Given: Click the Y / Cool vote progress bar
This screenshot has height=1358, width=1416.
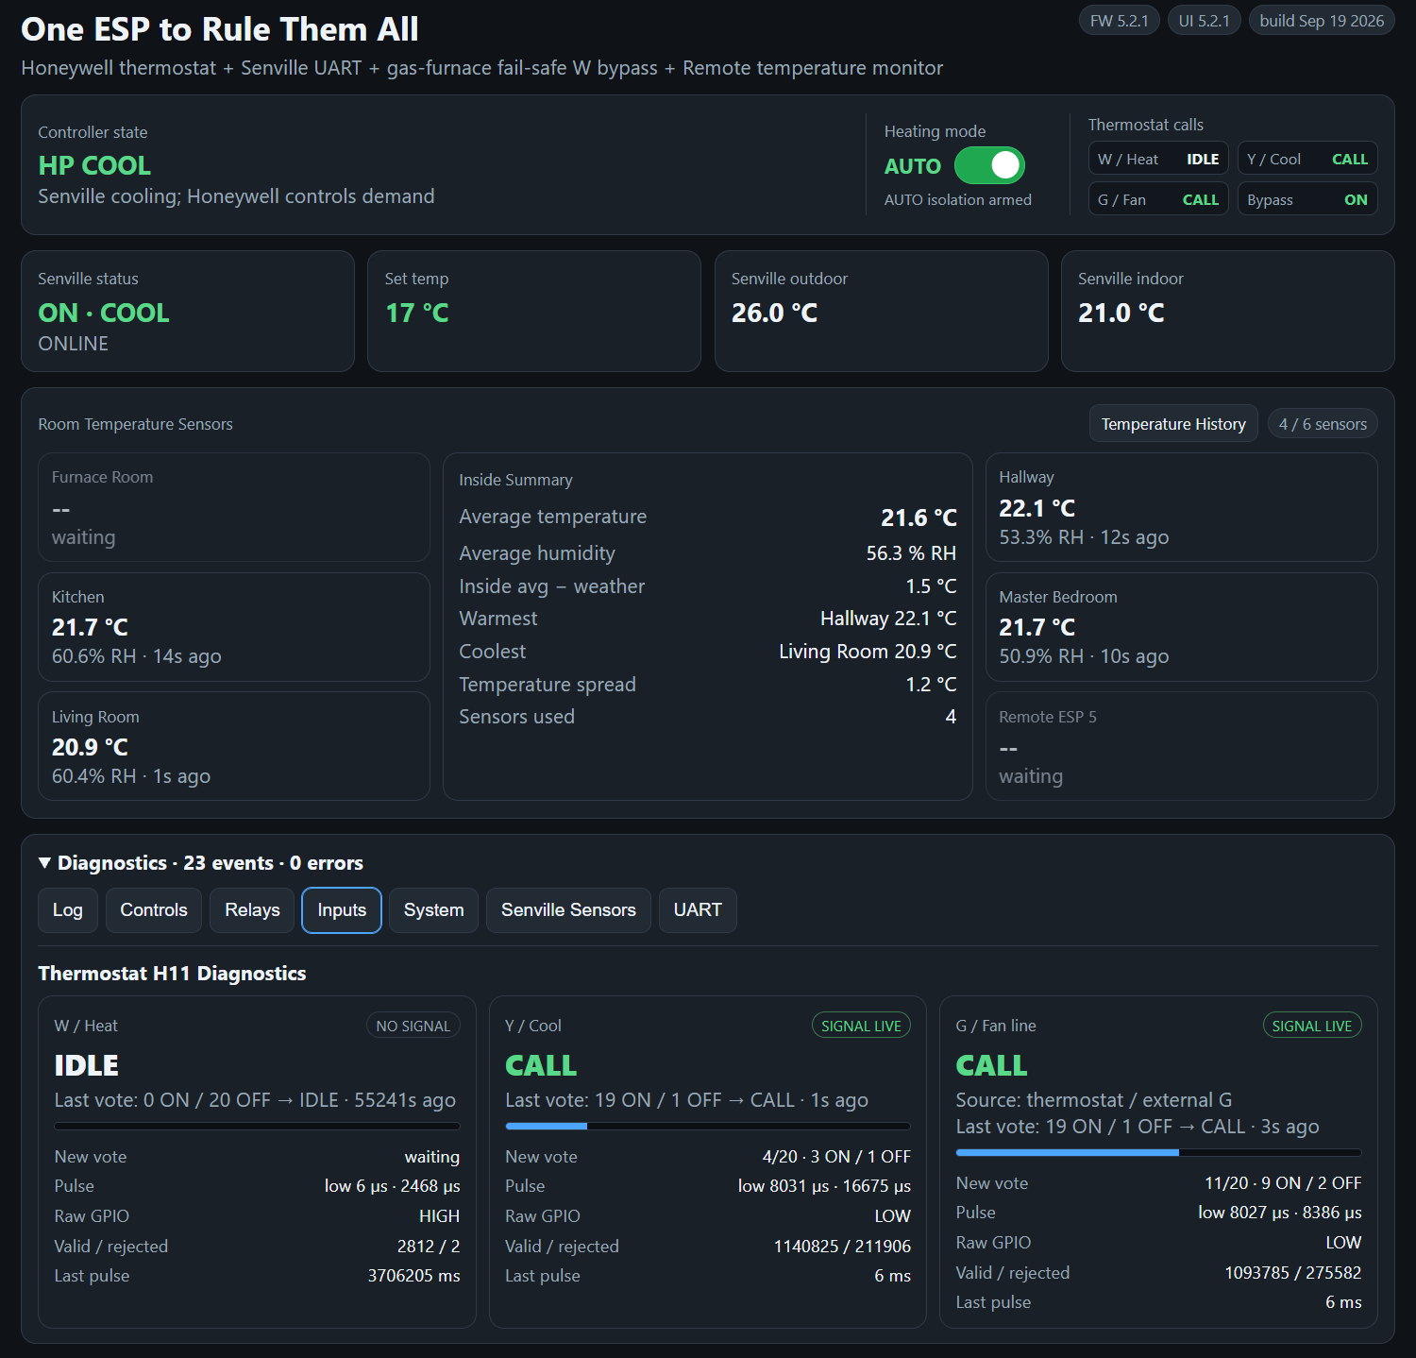Looking at the screenshot, I should tap(708, 1127).
